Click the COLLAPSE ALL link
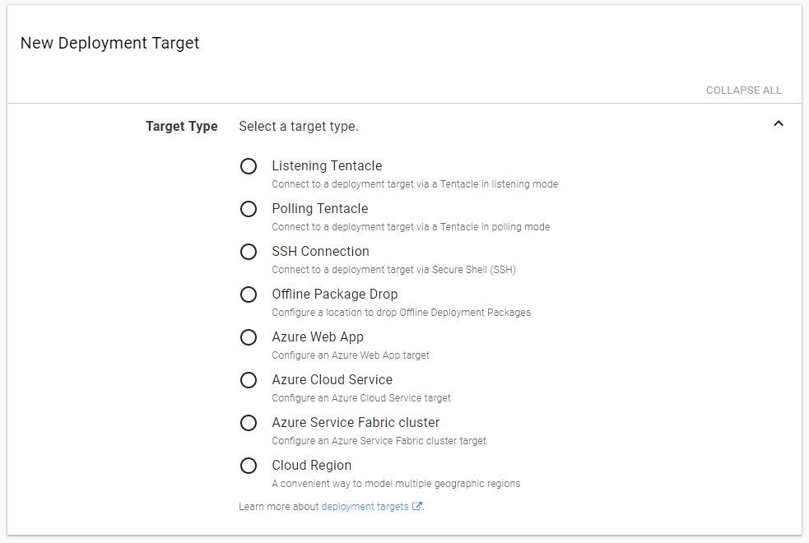809x543 pixels. point(743,90)
